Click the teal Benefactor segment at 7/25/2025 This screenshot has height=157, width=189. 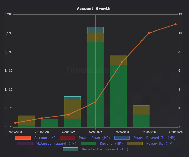(72, 98)
